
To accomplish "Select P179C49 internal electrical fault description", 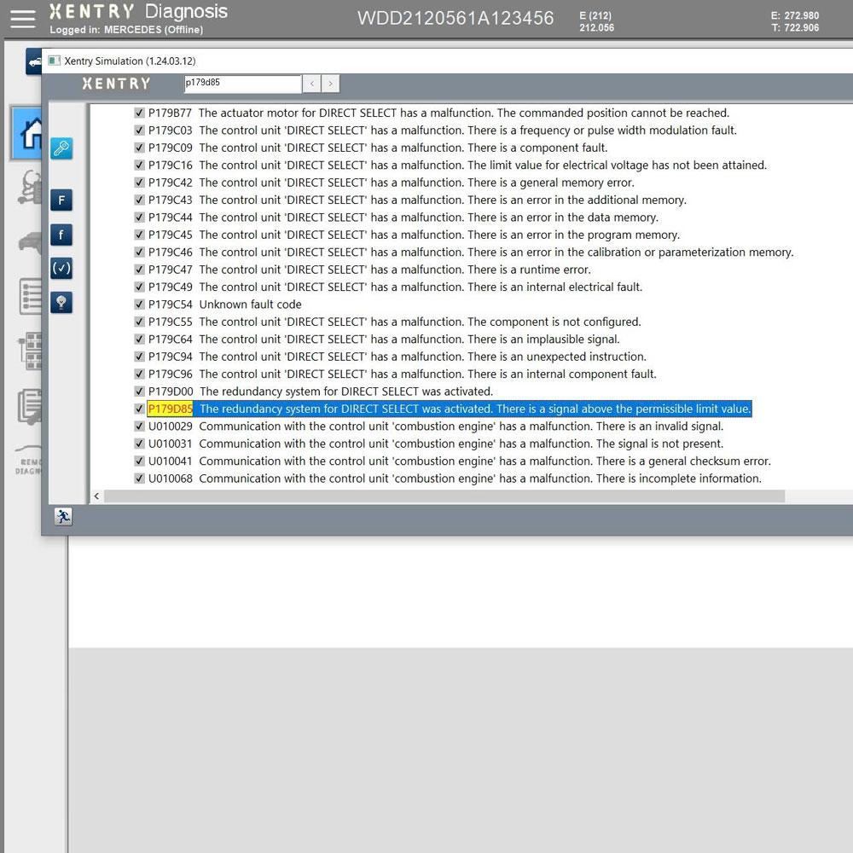I will coord(421,287).
